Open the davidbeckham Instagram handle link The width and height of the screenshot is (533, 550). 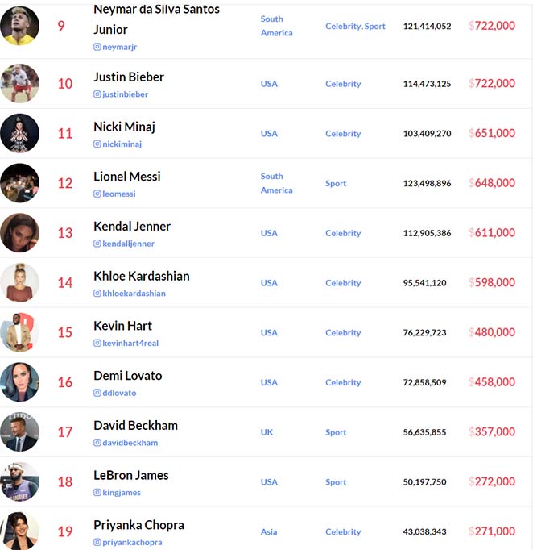point(130,443)
